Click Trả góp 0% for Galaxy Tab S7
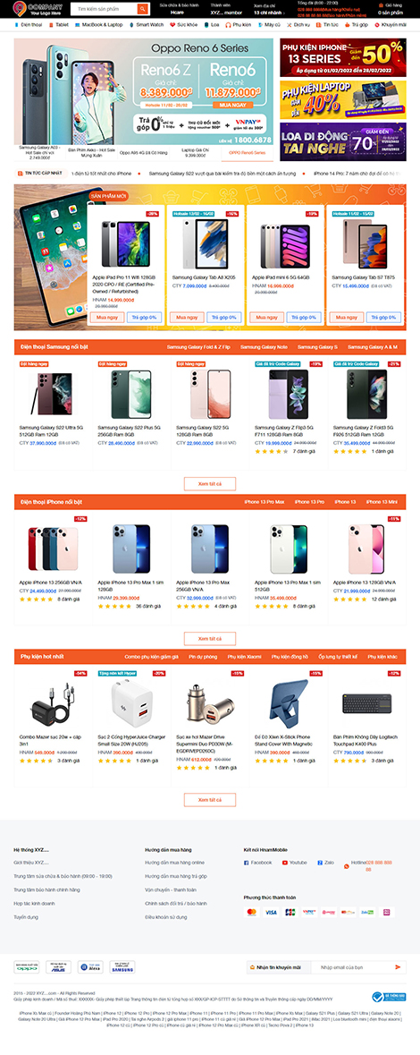The image size is (420, 1055). pyautogui.click(x=384, y=317)
